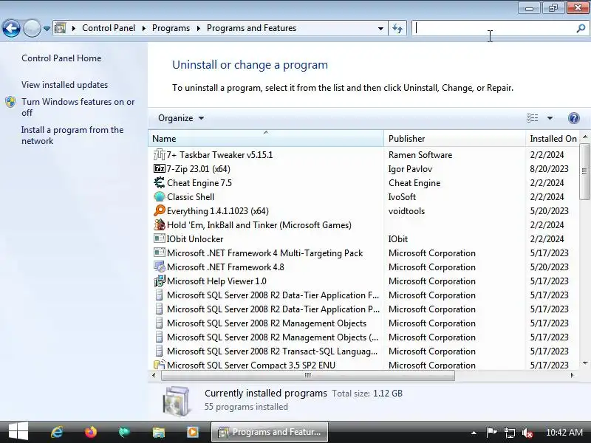Select the 8/20/2023 install date cell

tap(549, 169)
